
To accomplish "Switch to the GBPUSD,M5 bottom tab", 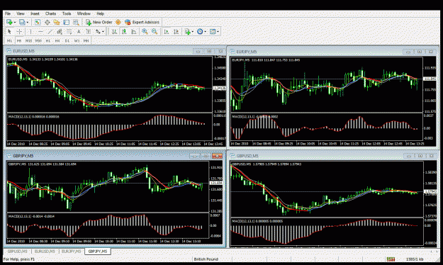I will pos(17,252).
